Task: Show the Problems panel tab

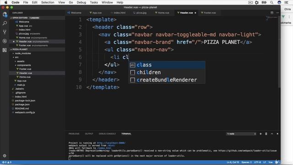Action: click(74, 134)
